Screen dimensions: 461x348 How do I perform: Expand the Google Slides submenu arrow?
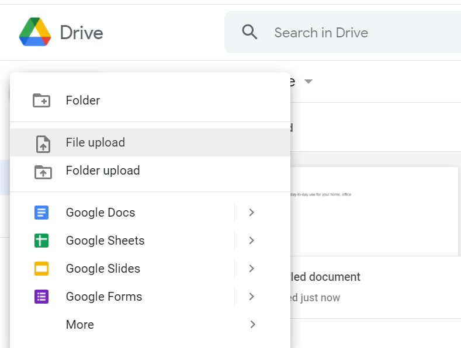click(x=251, y=269)
